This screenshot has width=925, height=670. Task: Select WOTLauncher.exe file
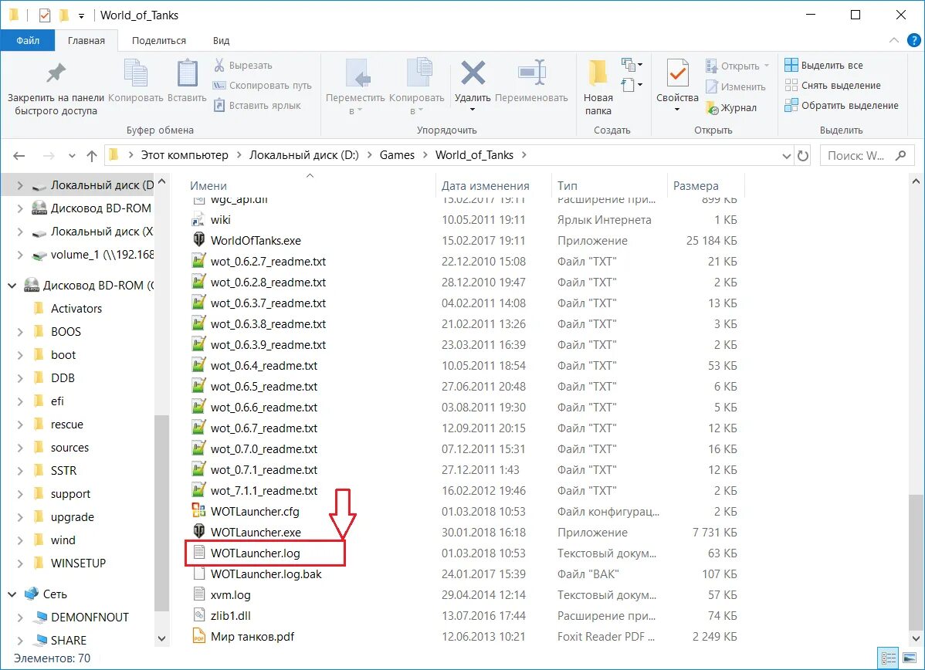coord(256,532)
